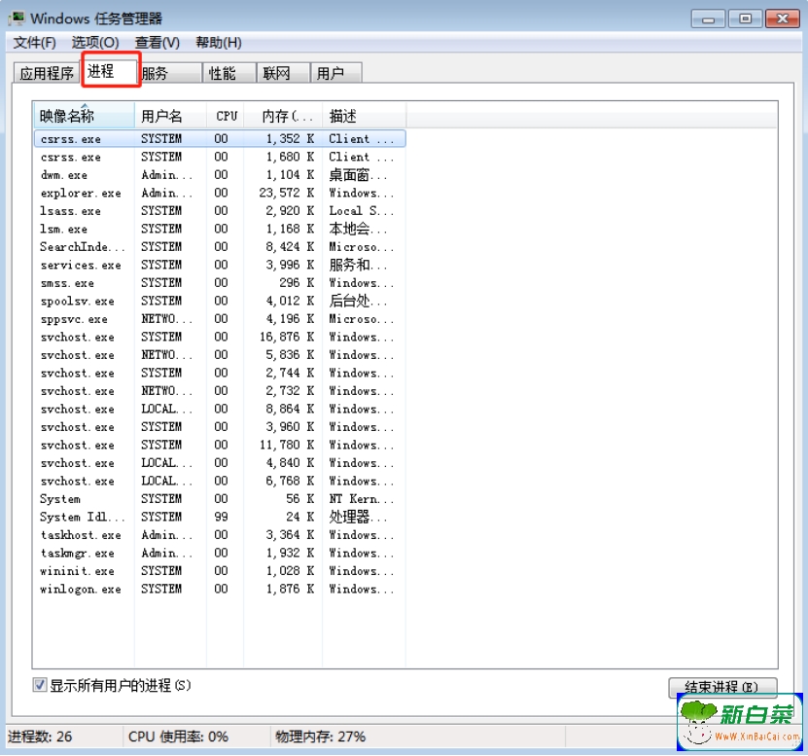Screen dimensions: 808x756
Task: Select svchost.exe using 11,780 K
Action: point(220,445)
